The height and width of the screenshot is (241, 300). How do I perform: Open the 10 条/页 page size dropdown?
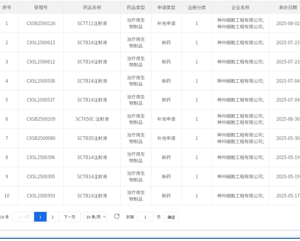(95, 217)
